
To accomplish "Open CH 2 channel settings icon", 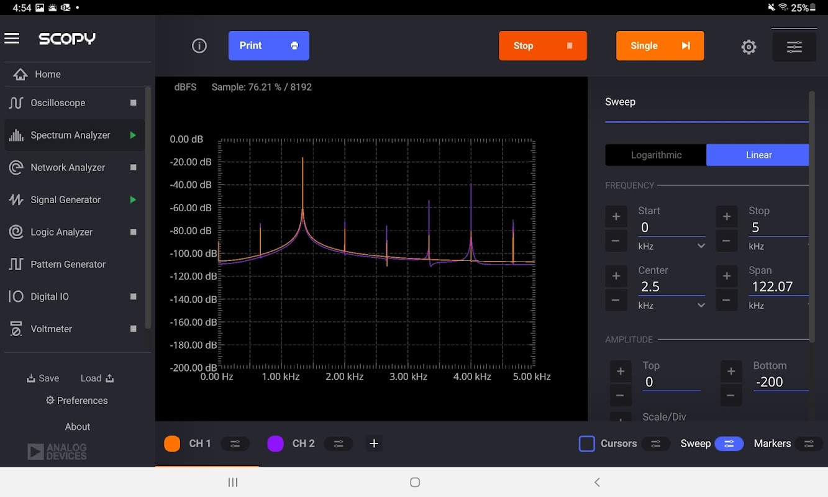I will point(338,444).
